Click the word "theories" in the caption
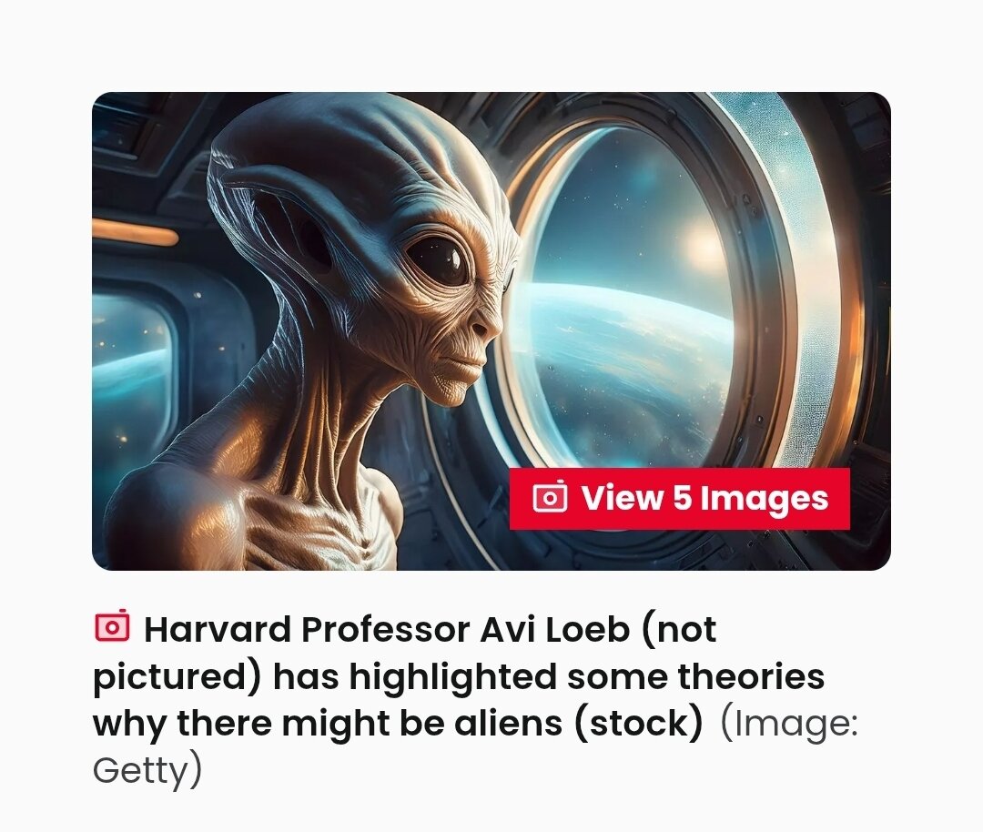 751,675
